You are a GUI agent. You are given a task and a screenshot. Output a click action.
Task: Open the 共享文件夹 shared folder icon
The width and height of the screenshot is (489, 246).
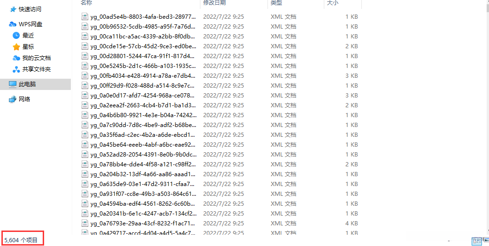point(16,69)
